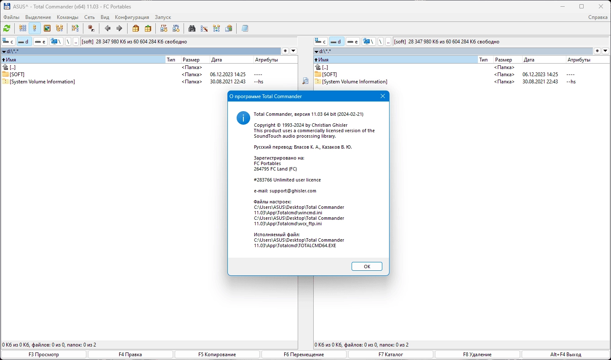
Task: Click F7 Каталог button
Action: (391, 355)
